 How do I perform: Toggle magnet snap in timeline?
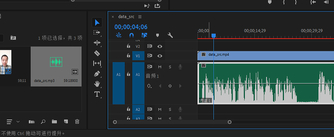point(132,35)
